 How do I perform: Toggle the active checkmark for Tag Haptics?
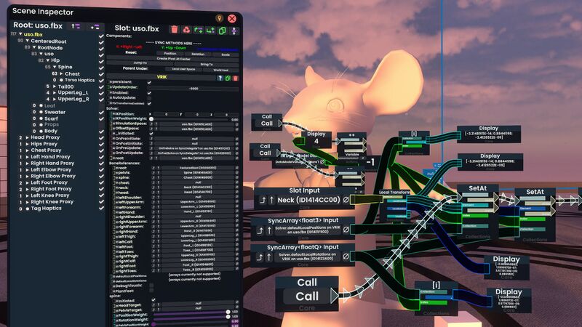point(101,209)
